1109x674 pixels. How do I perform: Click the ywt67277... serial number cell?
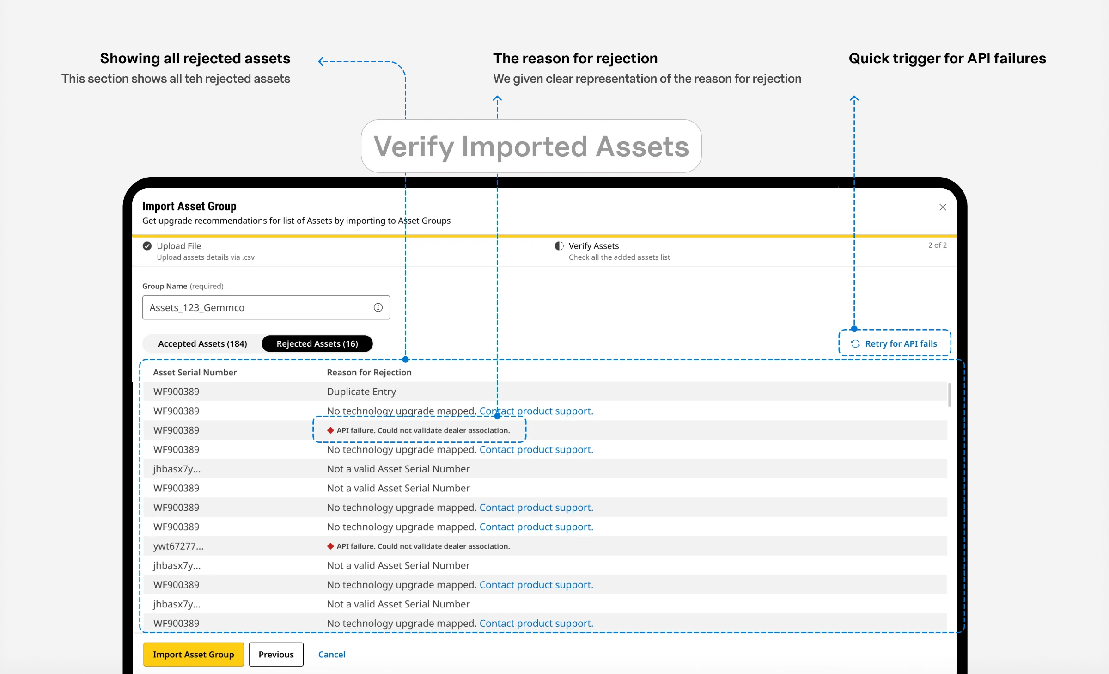click(178, 546)
